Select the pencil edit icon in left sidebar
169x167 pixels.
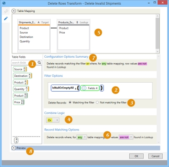[6, 18]
